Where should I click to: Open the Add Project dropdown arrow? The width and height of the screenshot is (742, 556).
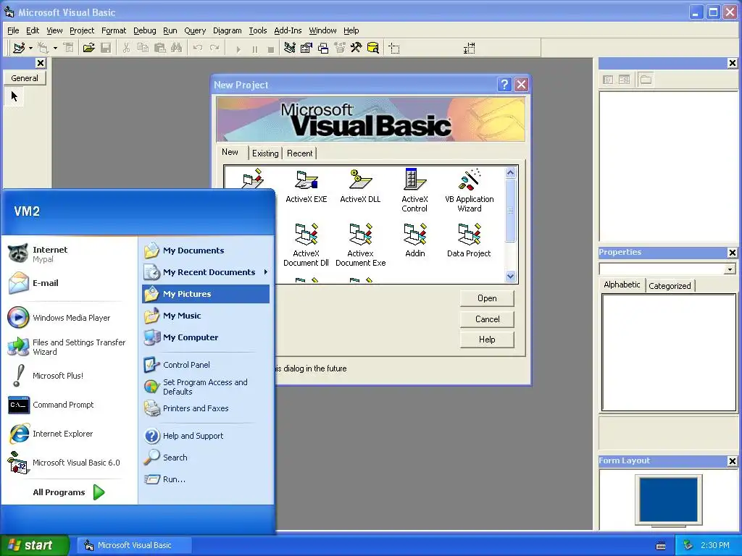(30, 49)
